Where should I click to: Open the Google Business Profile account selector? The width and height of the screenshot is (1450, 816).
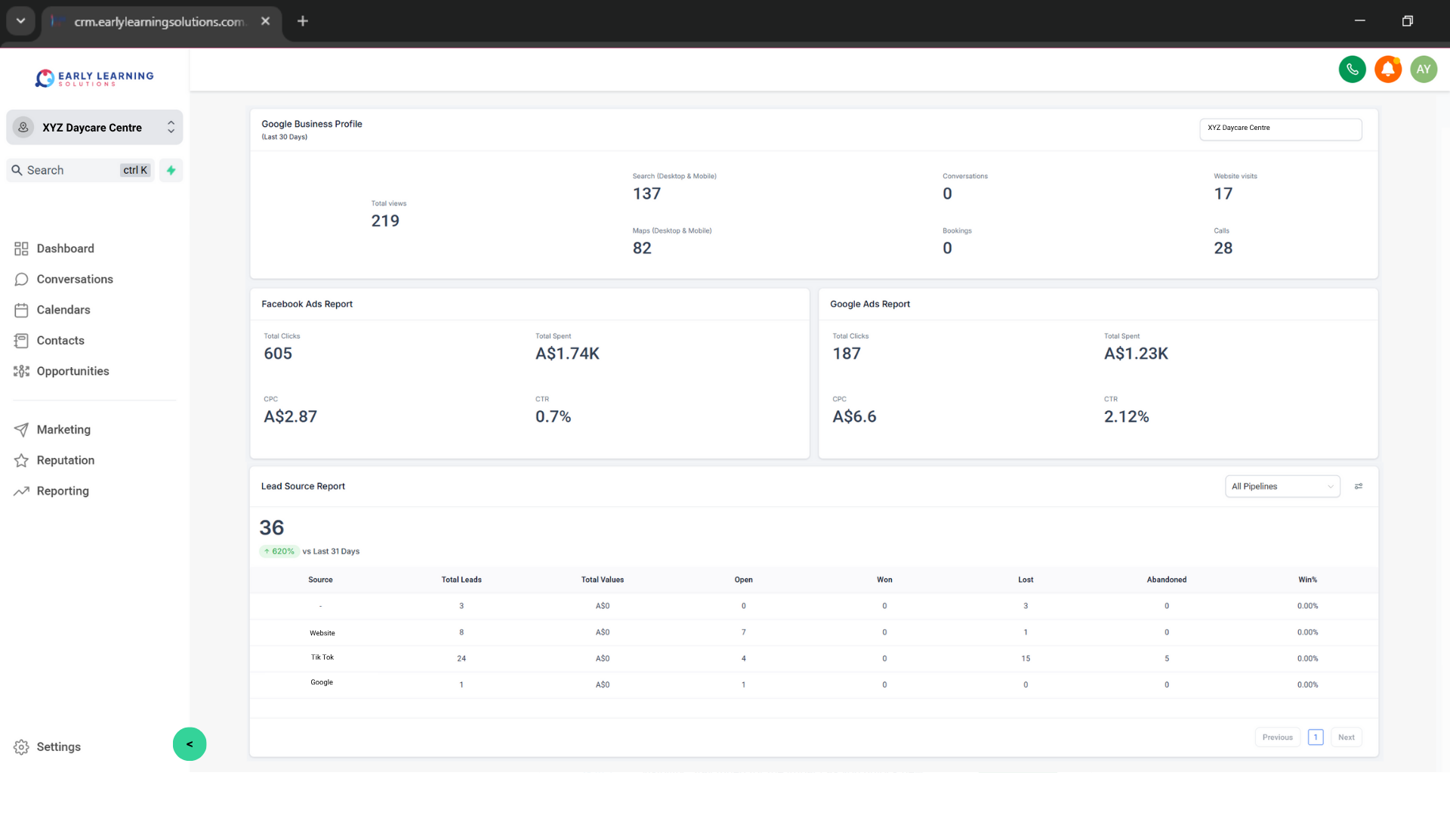[x=1280, y=128]
